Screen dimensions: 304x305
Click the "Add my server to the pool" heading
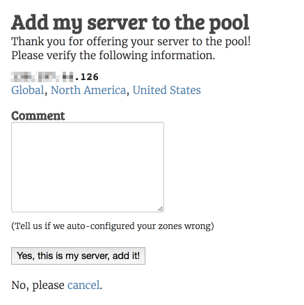point(130,24)
